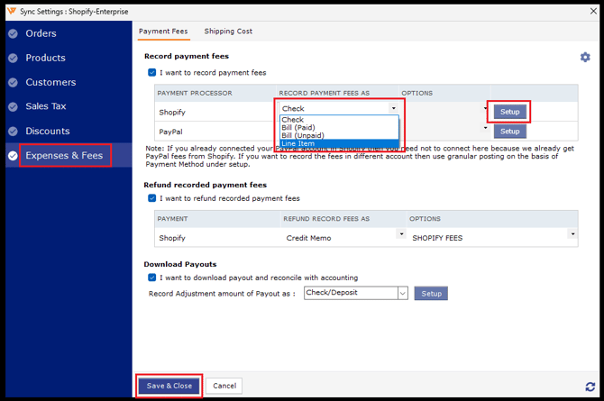Switch to the Shipping Cost tab
The image size is (604, 401).
coord(228,32)
